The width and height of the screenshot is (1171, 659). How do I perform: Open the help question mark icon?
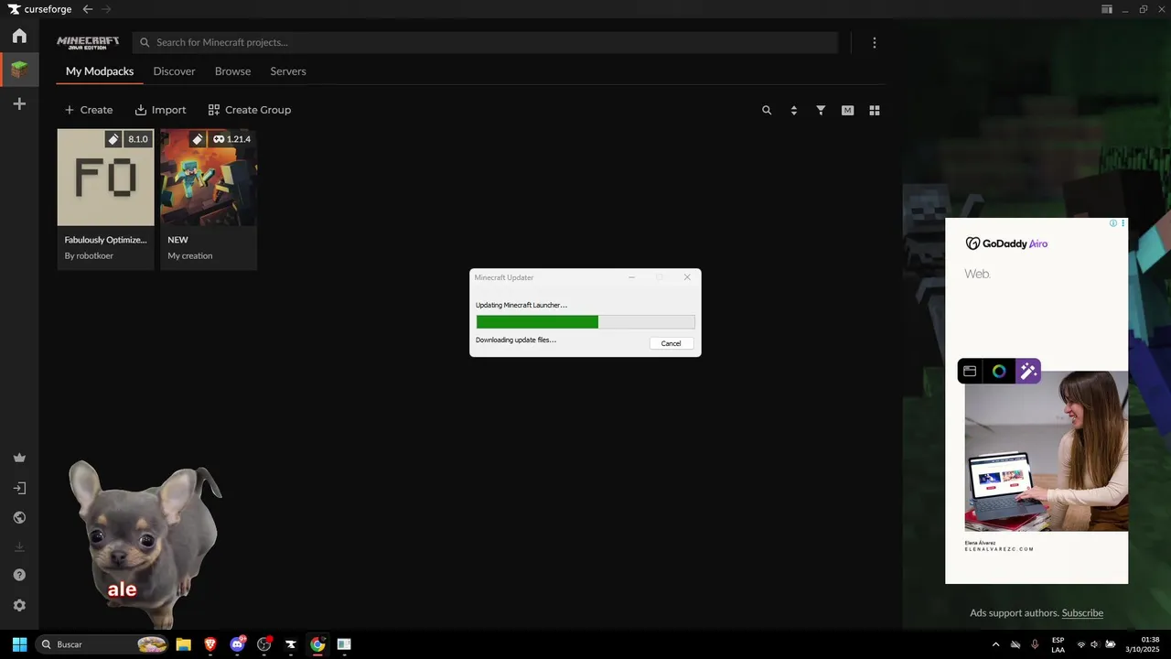click(19, 575)
